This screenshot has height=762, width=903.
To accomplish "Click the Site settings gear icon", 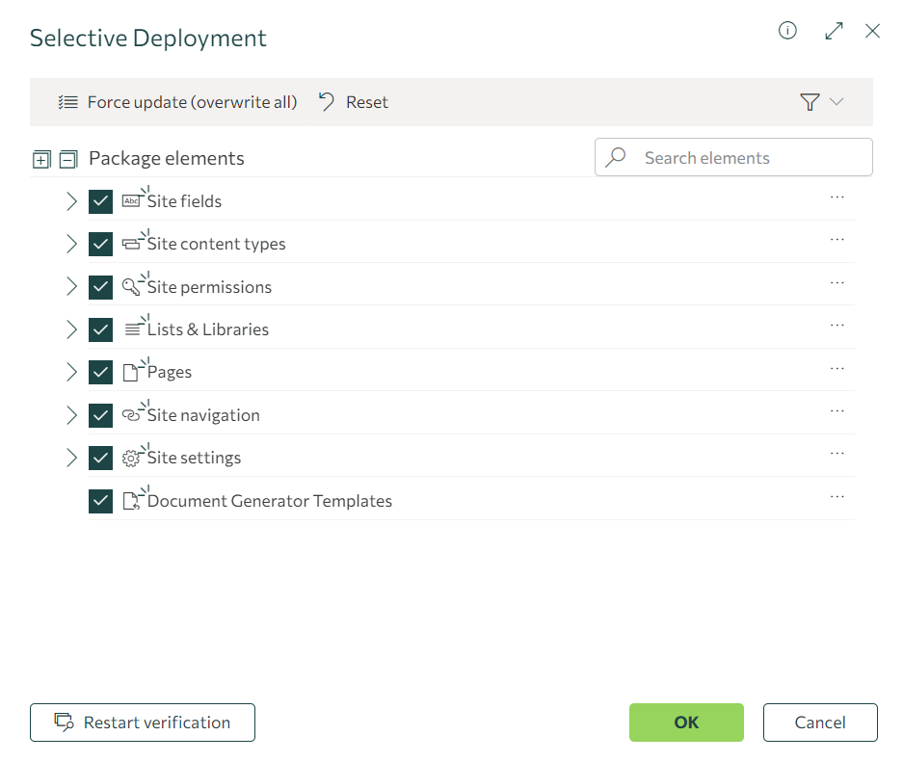I will [131, 459].
